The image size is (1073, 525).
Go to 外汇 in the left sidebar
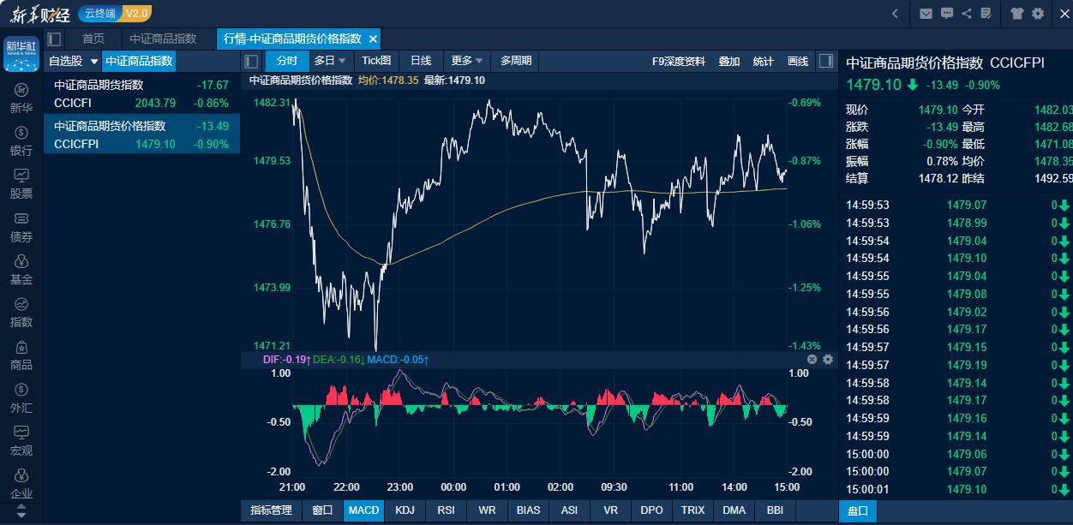[21, 398]
